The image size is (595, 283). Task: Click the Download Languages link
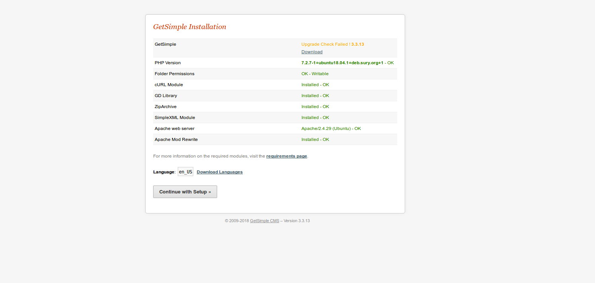pos(219,172)
